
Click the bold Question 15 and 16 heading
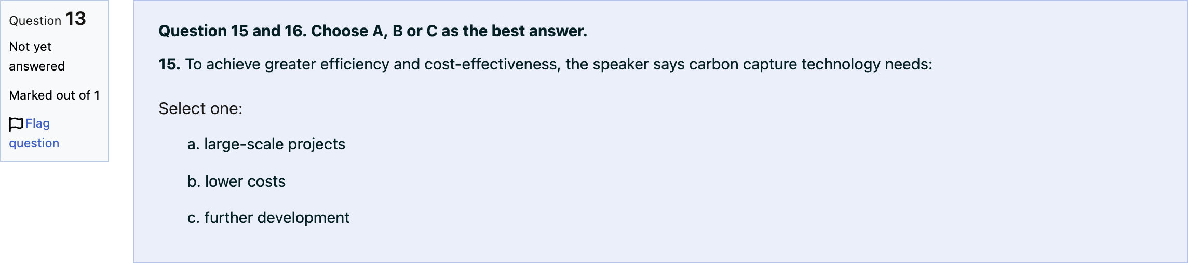coord(373,31)
